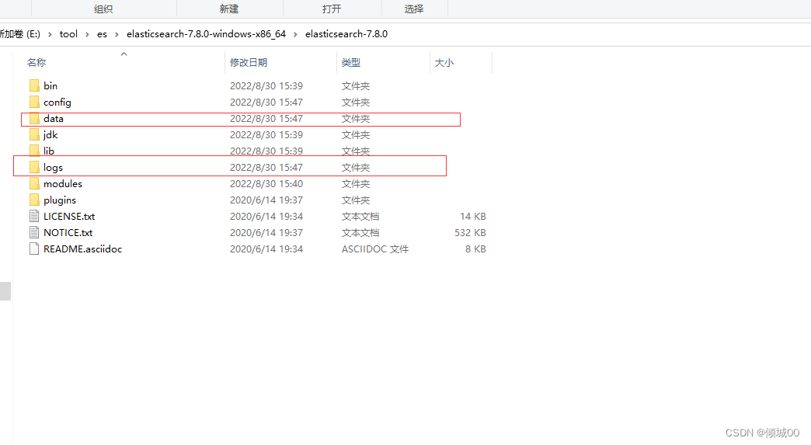Viewport: 811px width, 445px height.
Task: Select the file name bin
Action: coord(50,85)
